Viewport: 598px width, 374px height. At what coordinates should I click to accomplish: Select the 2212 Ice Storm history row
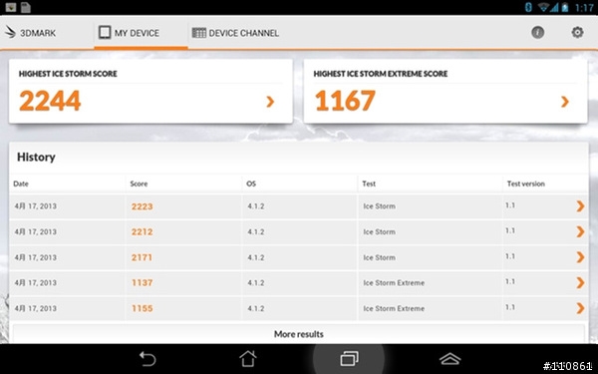click(299, 231)
